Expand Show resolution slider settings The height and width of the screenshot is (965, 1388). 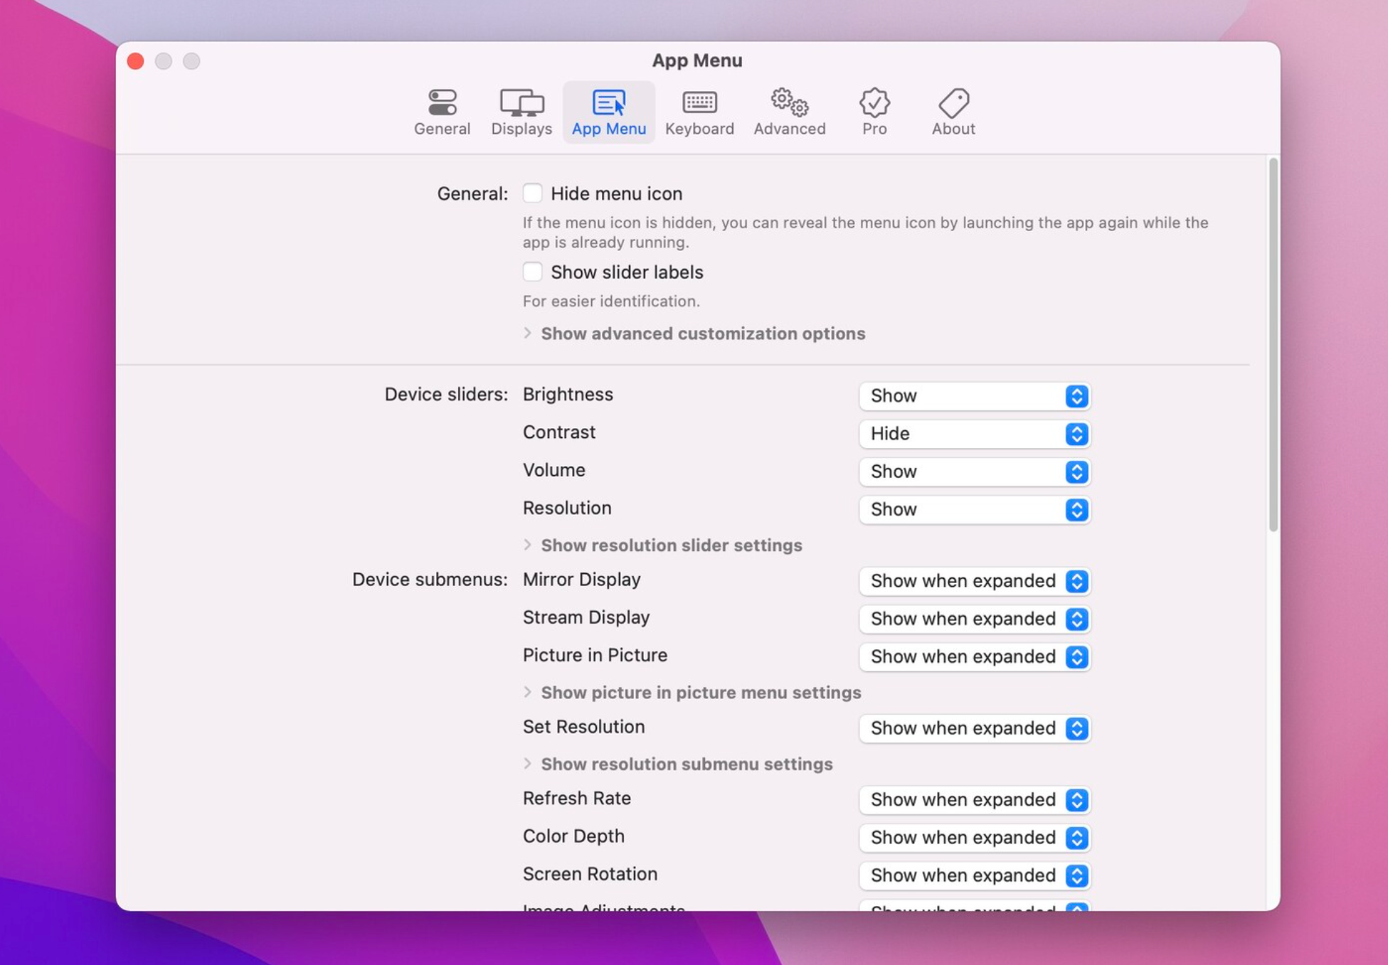662,545
